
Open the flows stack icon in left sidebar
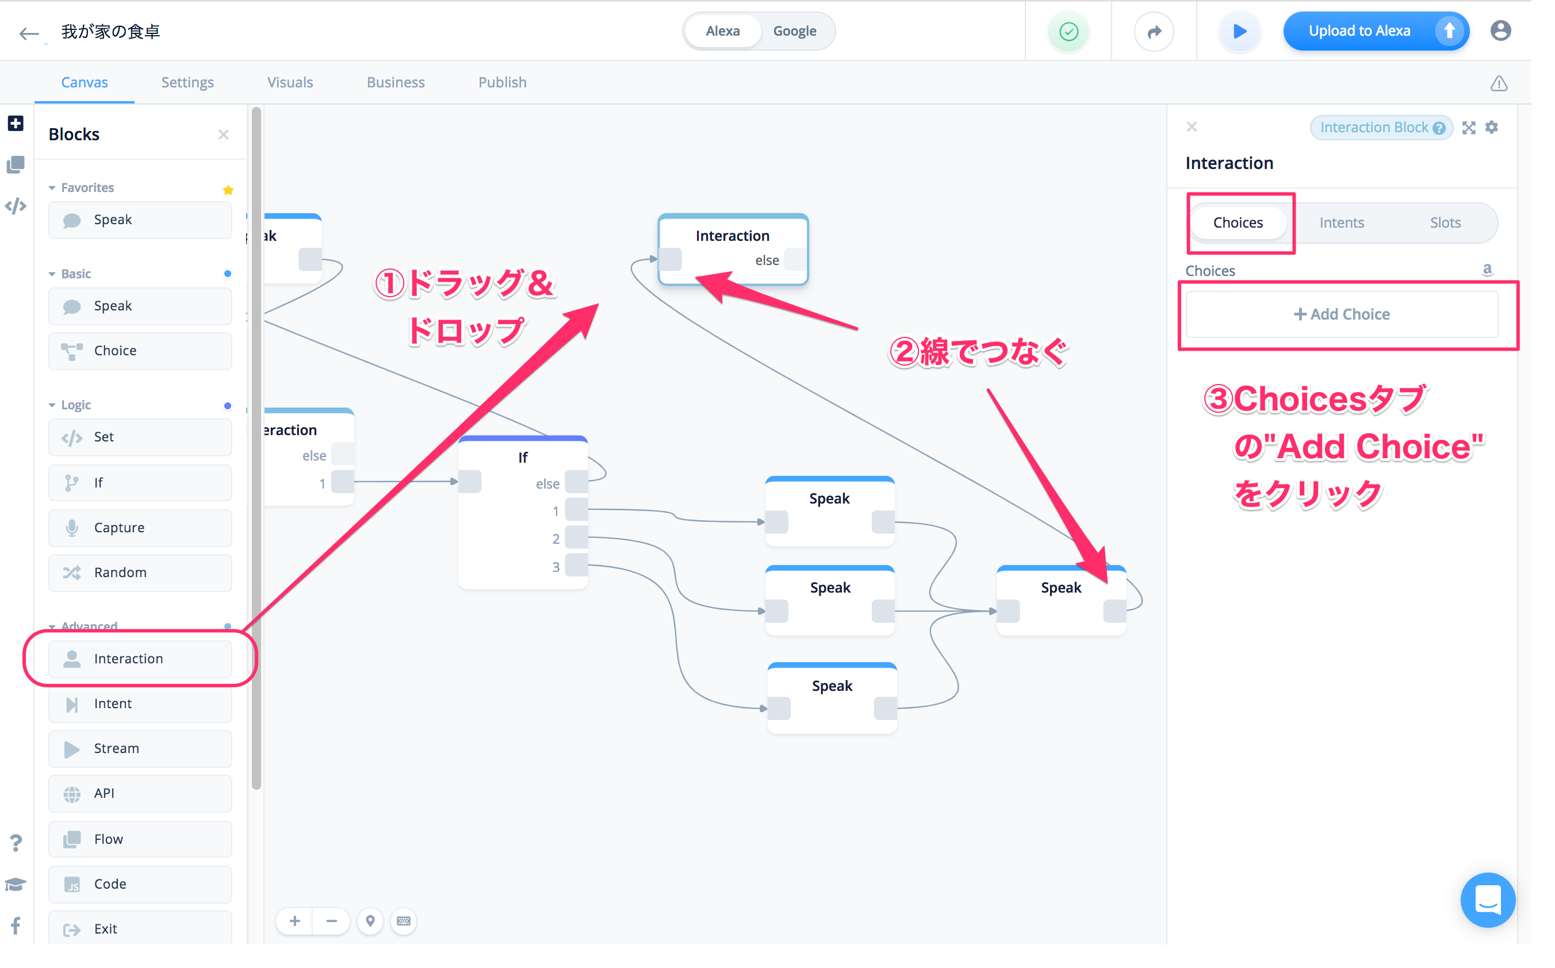point(16,164)
